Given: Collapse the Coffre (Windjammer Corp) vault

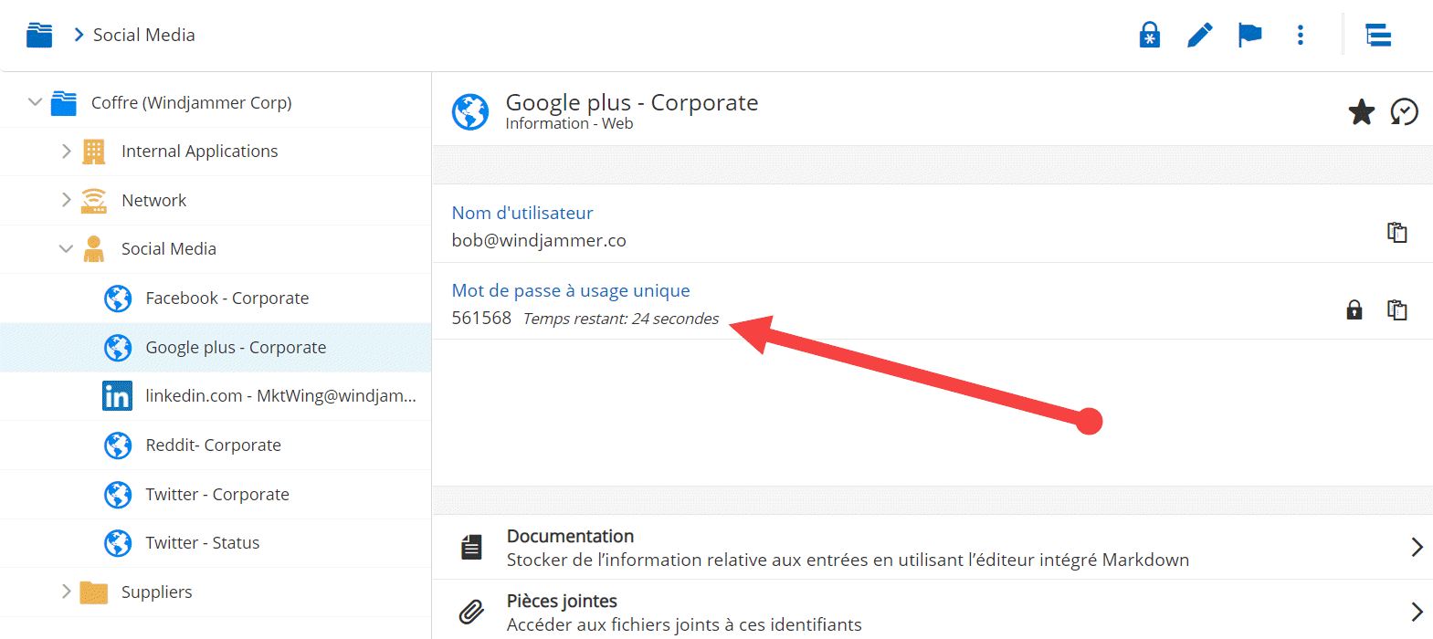Looking at the screenshot, I should click(x=35, y=102).
